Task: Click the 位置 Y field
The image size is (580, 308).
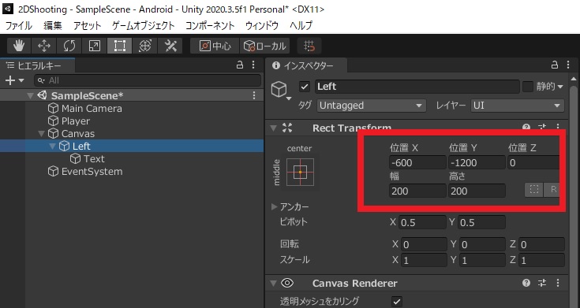Action: (x=477, y=162)
